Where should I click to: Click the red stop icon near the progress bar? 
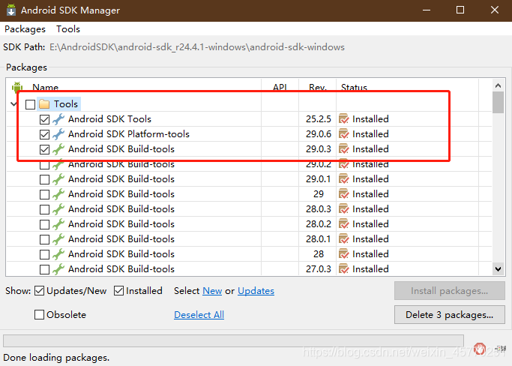(x=480, y=349)
